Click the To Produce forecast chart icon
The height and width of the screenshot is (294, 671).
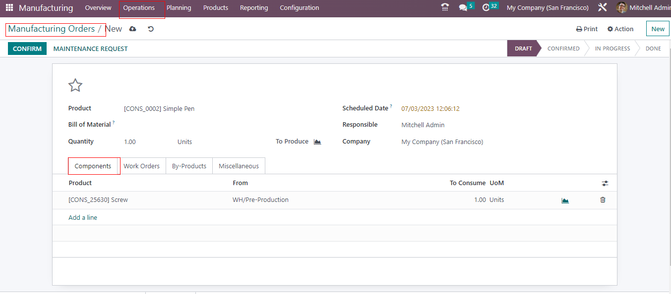coord(317,142)
